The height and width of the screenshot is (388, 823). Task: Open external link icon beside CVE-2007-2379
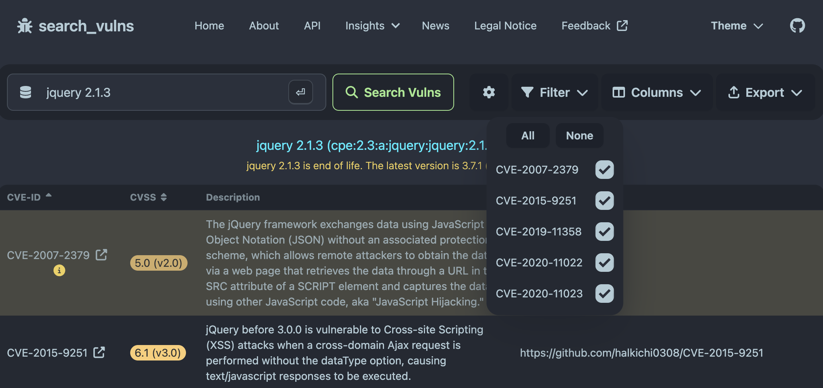102,255
